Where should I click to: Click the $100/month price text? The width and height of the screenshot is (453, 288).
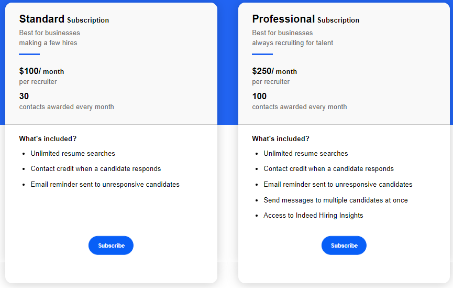click(41, 71)
